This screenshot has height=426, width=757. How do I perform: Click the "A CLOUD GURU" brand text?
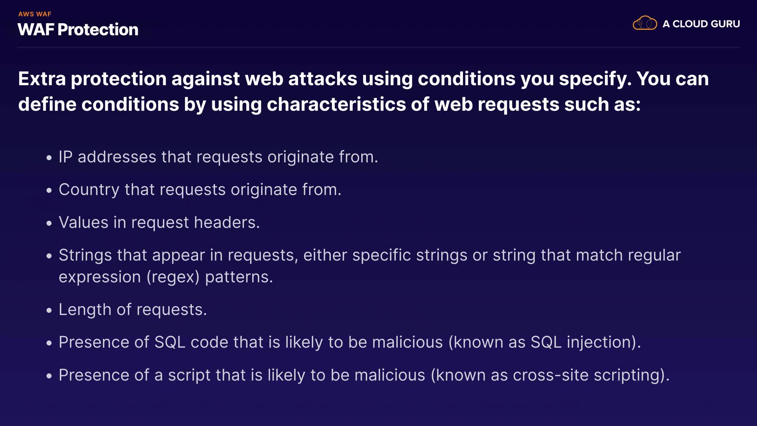(701, 24)
